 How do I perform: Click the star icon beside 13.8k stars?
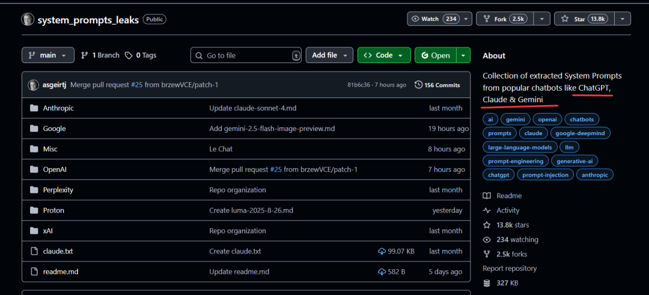pos(487,225)
